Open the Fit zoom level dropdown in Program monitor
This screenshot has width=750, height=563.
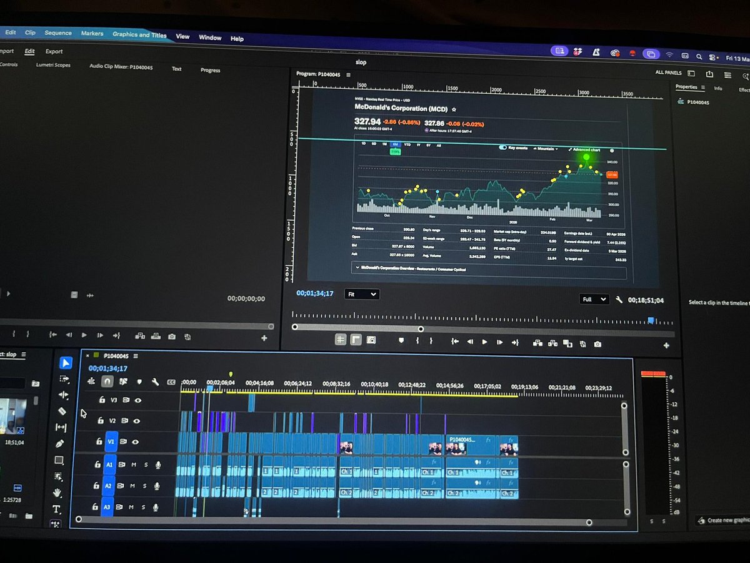tap(362, 293)
